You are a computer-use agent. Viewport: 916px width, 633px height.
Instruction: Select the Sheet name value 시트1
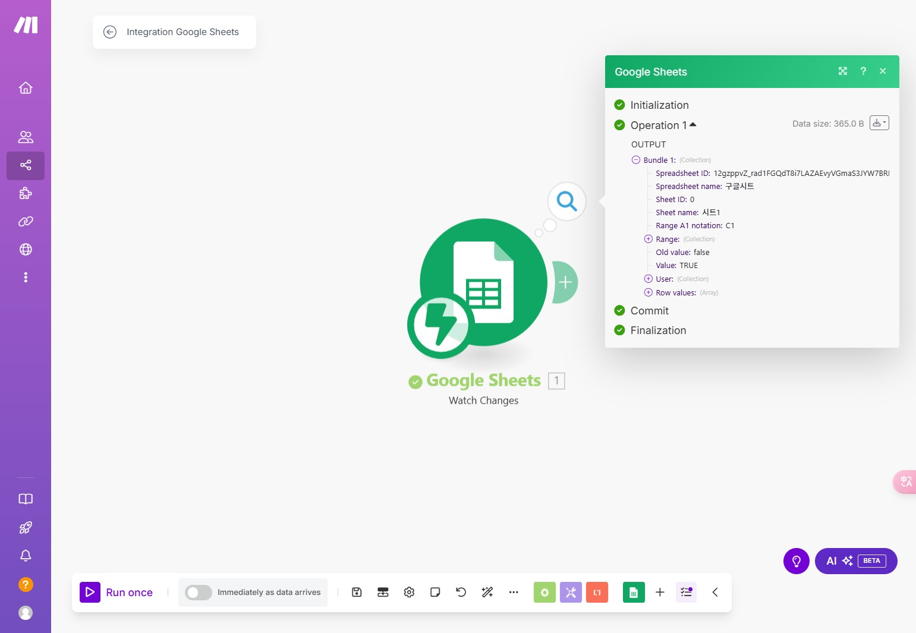pos(711,213)
